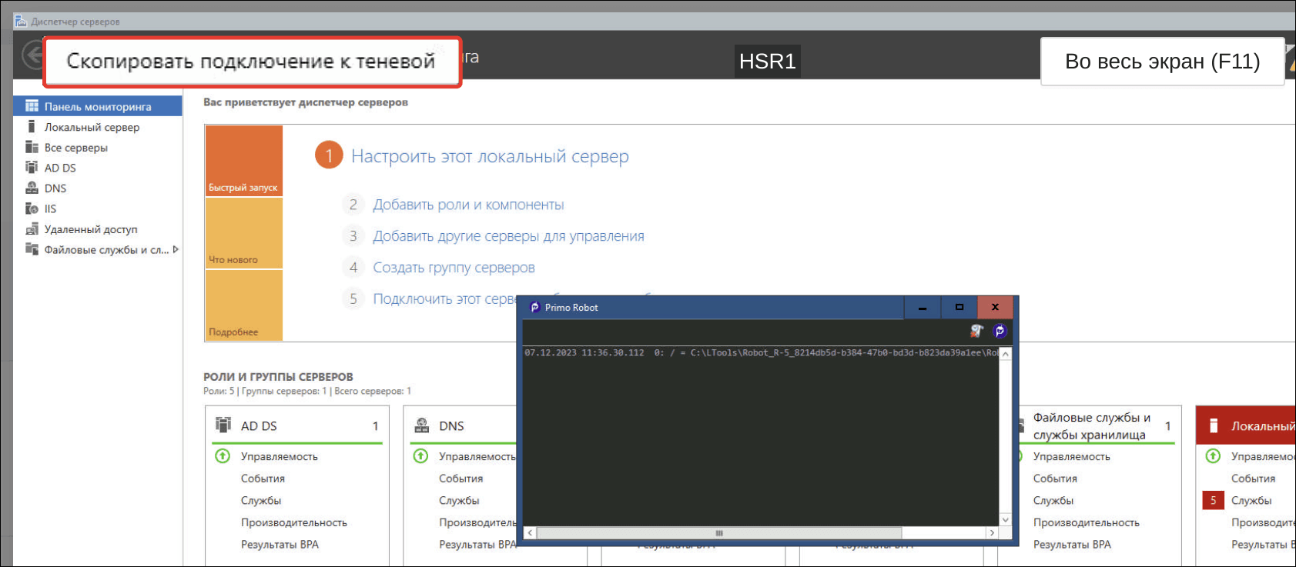Select Панель мониторинга in navigation pane
The width and height of the screenshot is (1296, 567).
97,106
